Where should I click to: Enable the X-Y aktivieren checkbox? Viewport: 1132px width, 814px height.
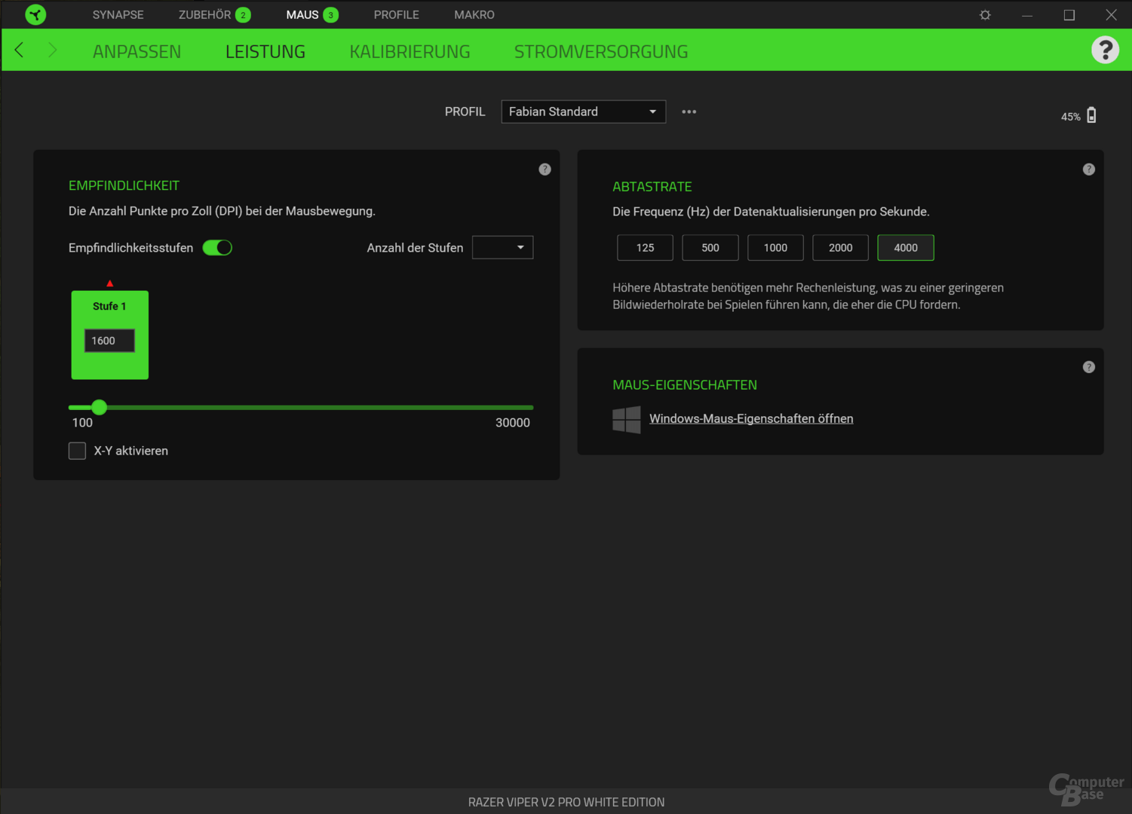coord(77,451)
